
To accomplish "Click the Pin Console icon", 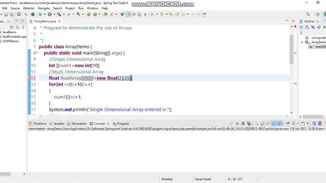I will 287,124.
